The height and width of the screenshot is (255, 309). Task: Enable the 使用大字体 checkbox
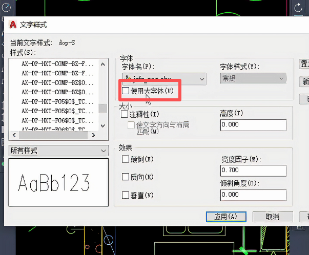point(126,91)
